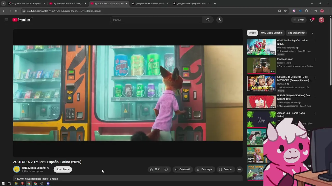Open the account avatar menu

(321, 20)
